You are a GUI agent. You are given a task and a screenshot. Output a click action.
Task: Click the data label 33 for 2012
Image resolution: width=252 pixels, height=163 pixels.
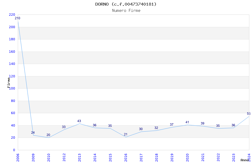click(64, 127)
